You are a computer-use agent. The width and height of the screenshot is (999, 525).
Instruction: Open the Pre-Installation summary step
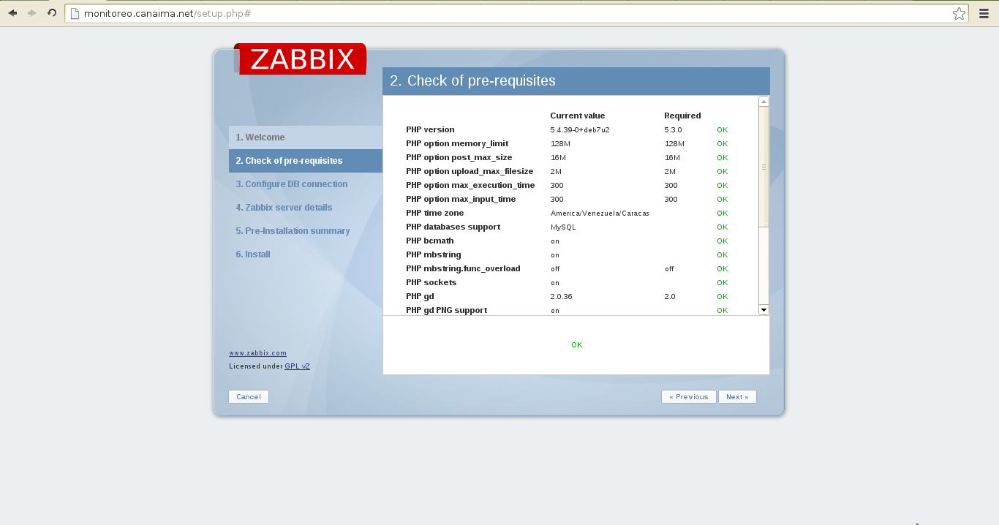pyautogui.click(x=293, y=230)
